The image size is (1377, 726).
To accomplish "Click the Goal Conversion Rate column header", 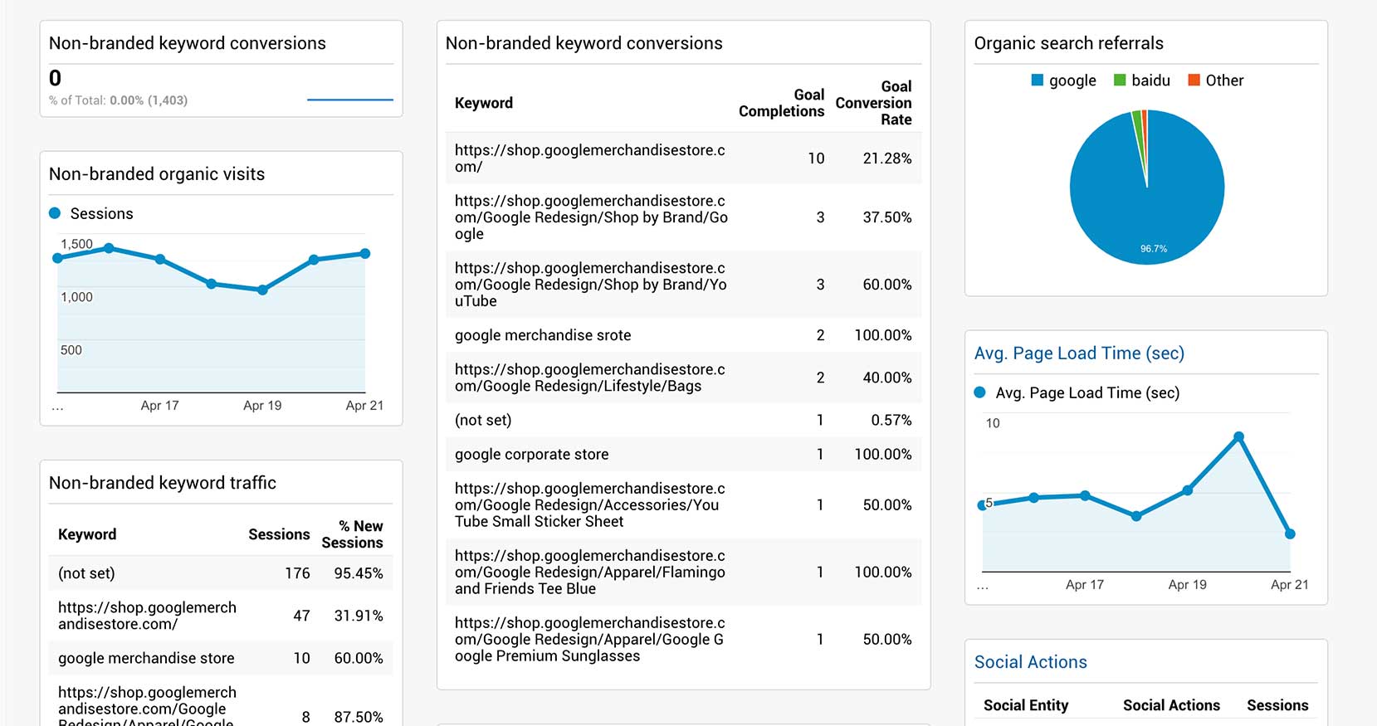I will pos(873,103).
